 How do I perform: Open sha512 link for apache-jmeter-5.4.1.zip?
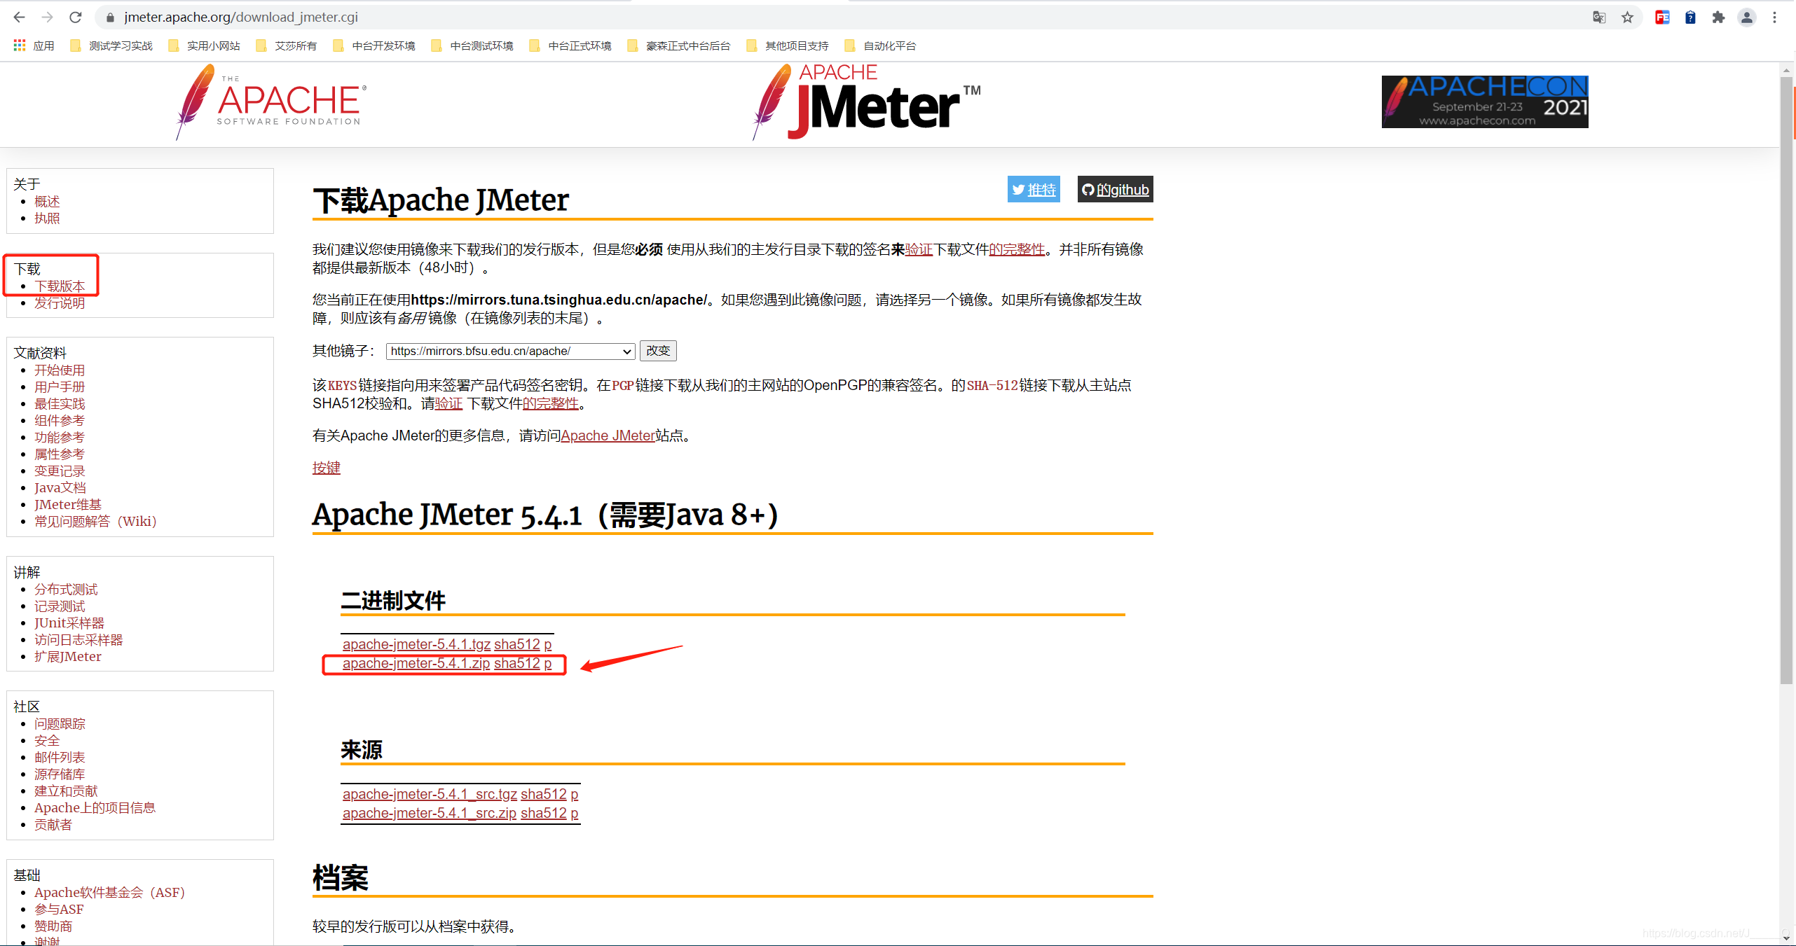tap(517, 663)
